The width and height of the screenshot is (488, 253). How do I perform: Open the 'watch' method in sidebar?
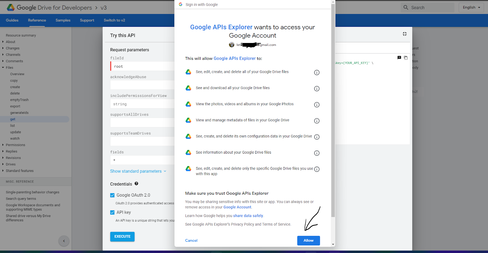pos(15,138)
